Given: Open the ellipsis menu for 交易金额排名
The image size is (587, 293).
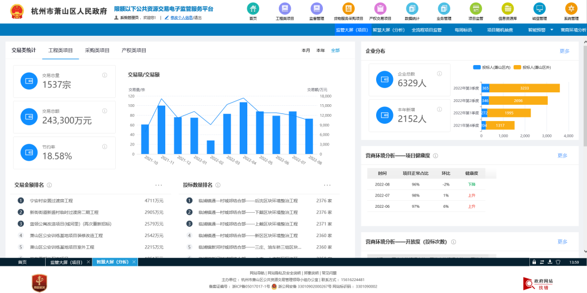Looking at the screenshot, I should [158, 185].
